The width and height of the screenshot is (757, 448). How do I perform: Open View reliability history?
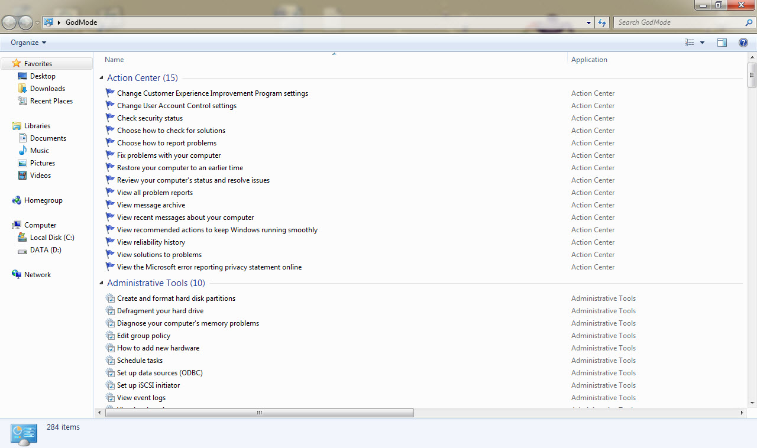tap(151, 242)
